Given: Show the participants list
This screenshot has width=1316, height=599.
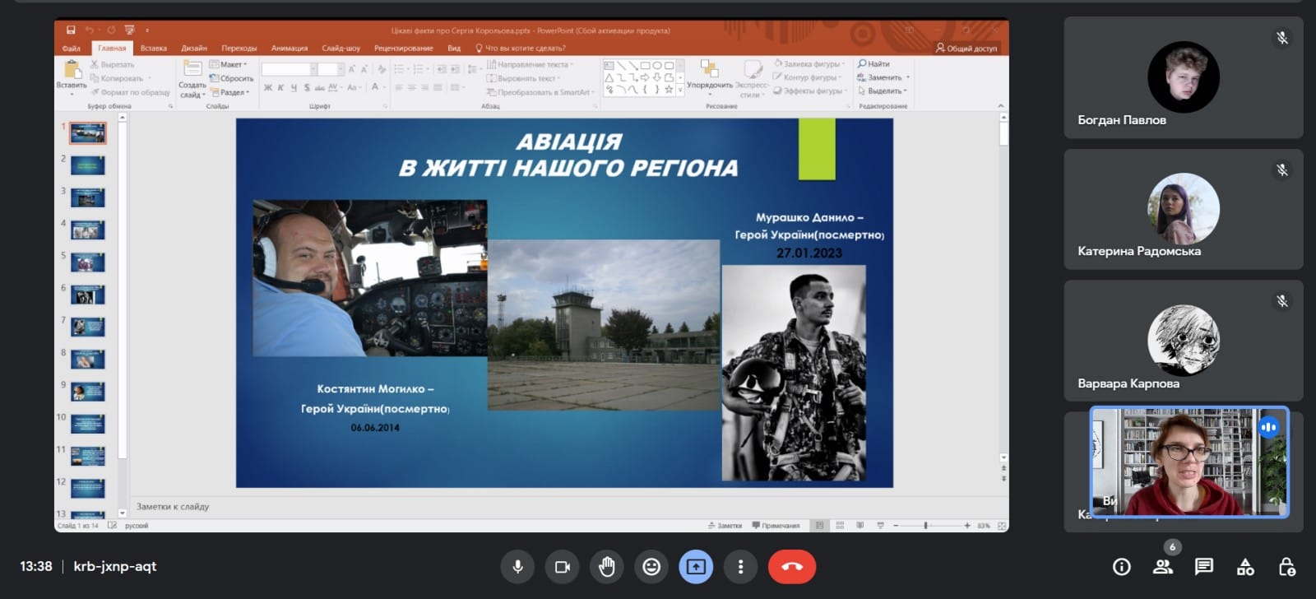Looking at the screenshot, I should pos(1162,567).
